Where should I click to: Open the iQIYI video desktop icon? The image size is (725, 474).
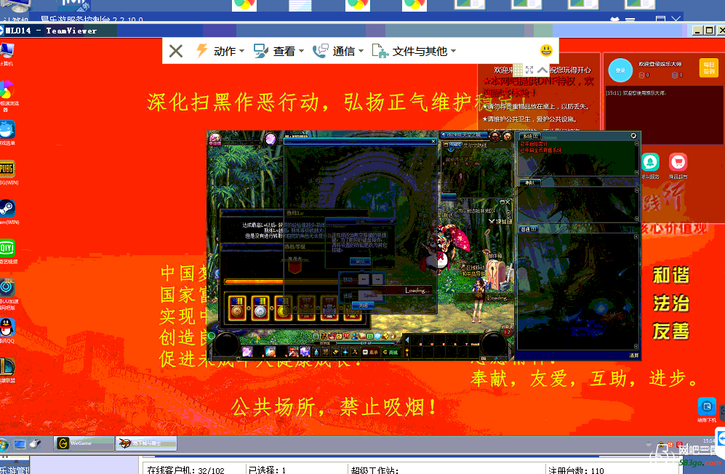pyautogui.click(x=7, y=251)
